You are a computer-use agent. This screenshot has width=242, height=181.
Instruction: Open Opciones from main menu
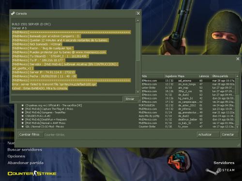click(x=16, y=156)
